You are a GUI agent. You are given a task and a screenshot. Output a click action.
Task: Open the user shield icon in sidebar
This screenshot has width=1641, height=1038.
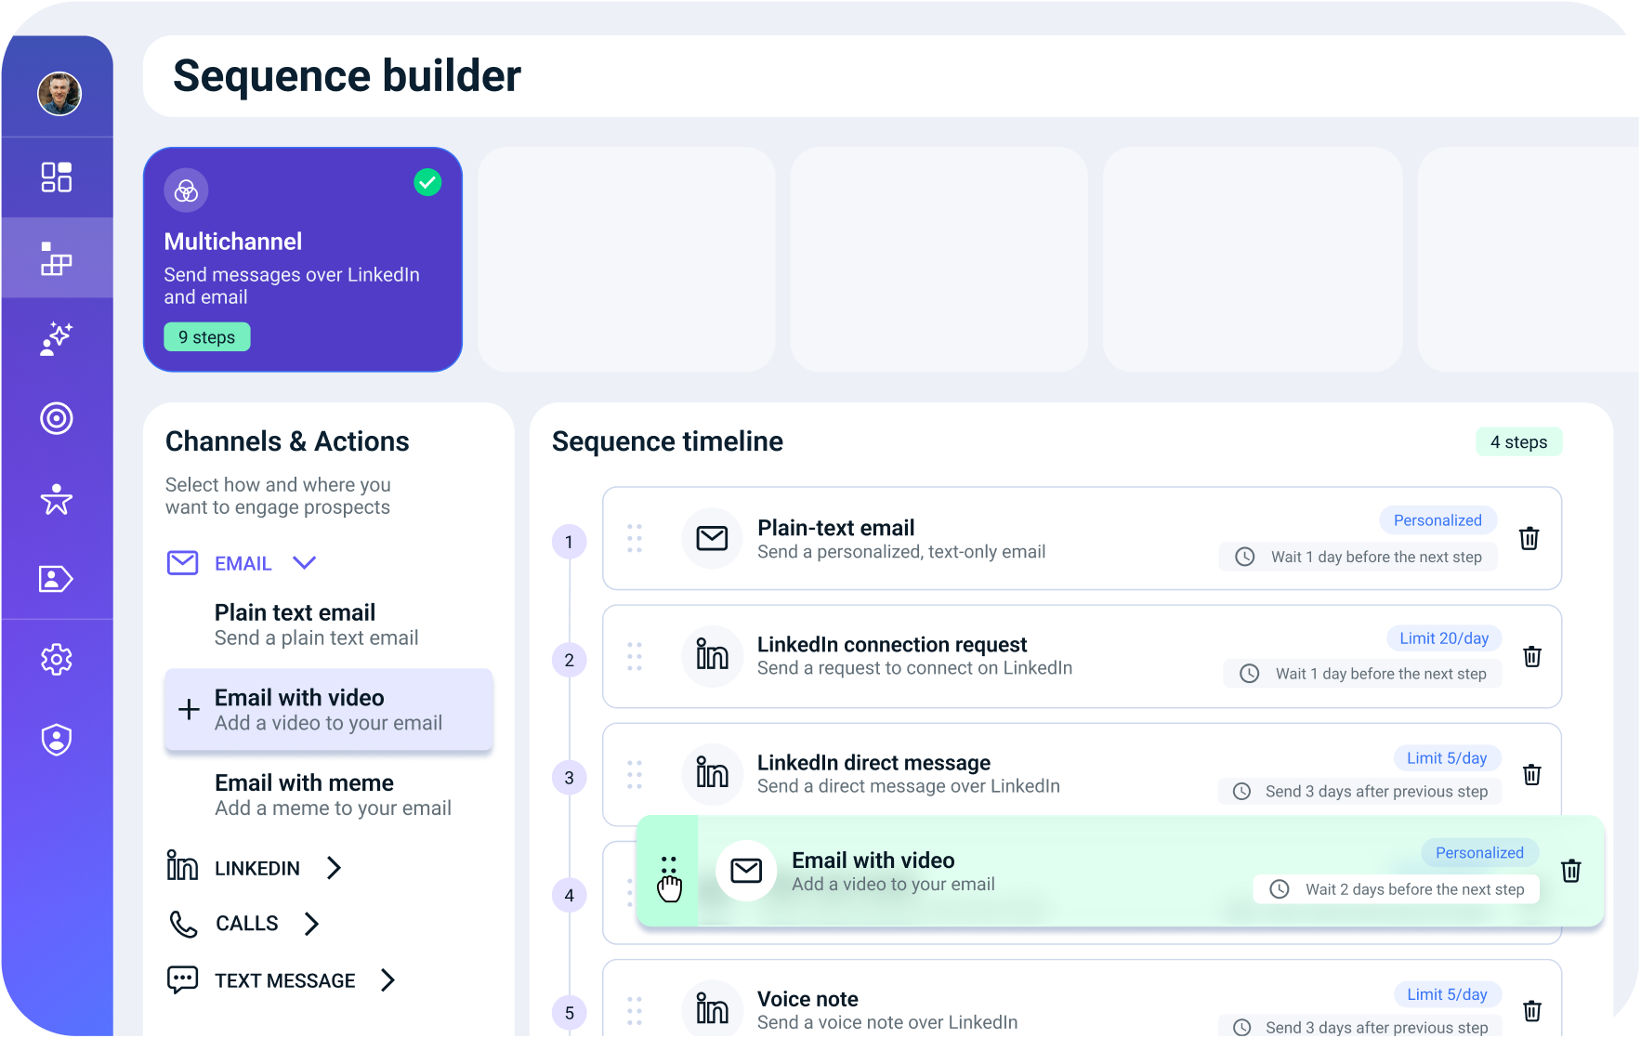tap(57, 740)
